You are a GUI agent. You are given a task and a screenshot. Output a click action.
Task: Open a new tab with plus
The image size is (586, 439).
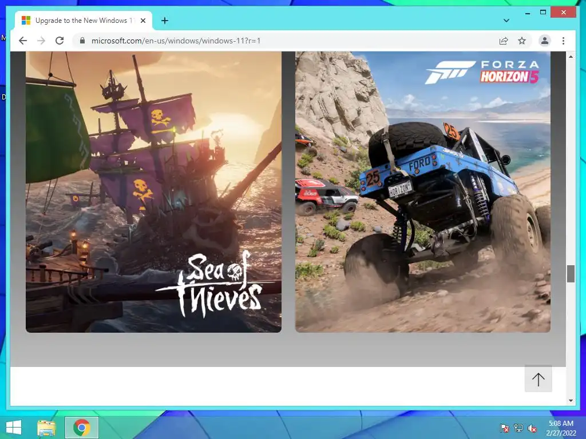pyautogui.click(x=165, y=21)
